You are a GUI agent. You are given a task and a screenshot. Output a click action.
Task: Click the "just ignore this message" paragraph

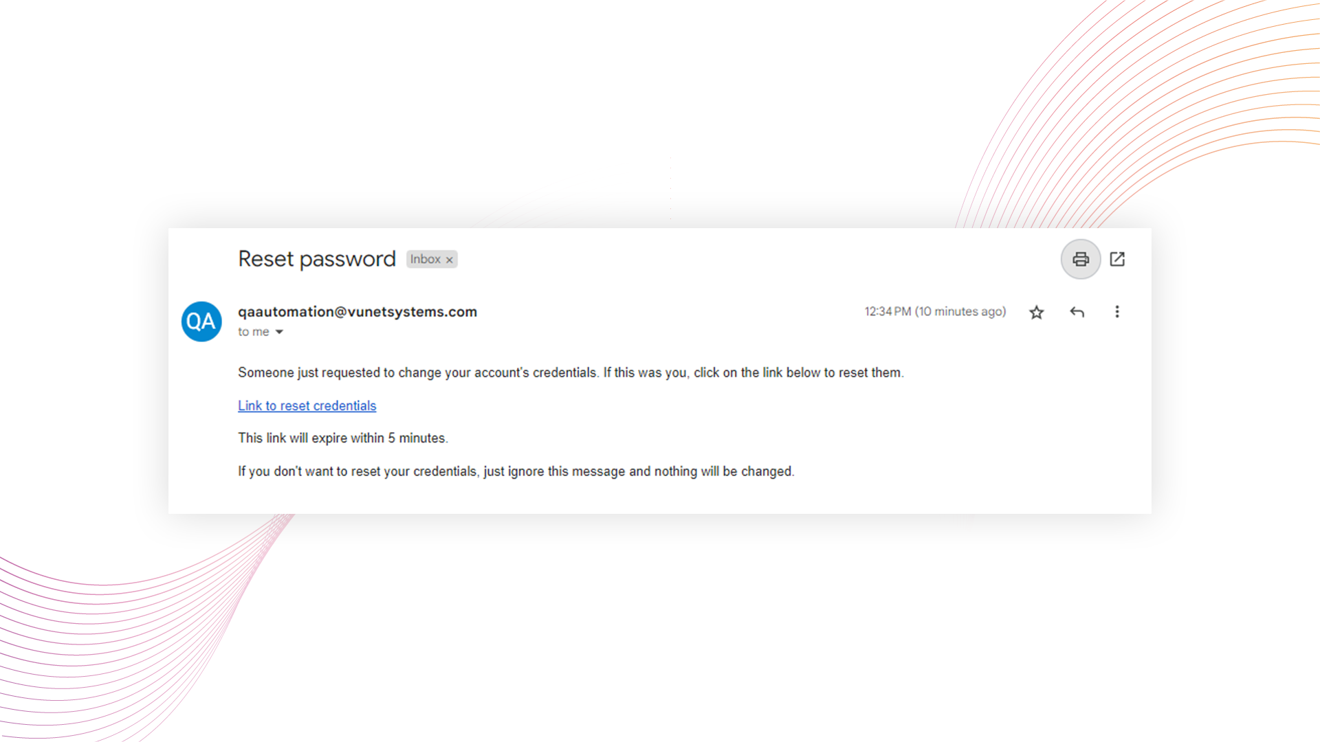click(x=516, y=471)
